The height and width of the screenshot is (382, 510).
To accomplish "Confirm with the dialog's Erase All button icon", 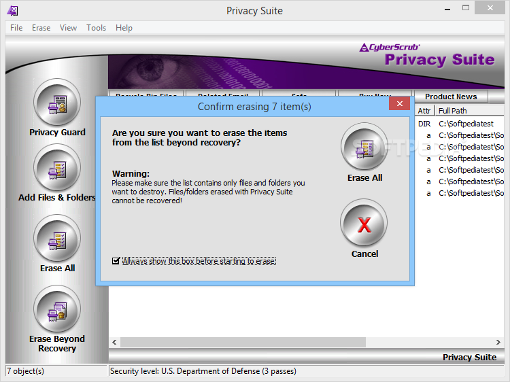I will [x=364, y=146].
